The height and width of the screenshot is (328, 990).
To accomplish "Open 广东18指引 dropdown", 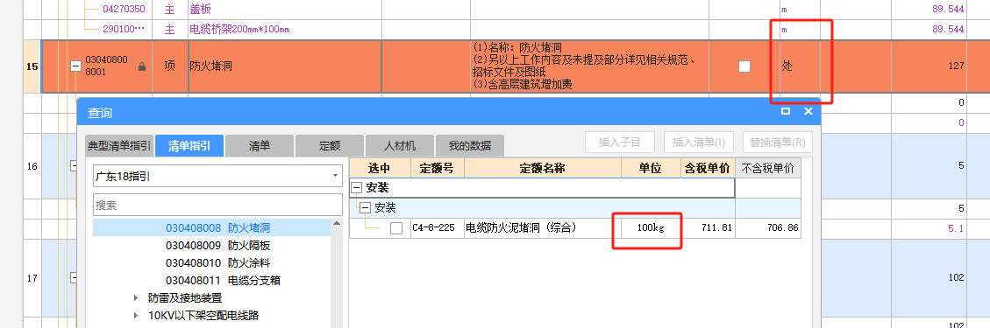I will tap(217, 177).
